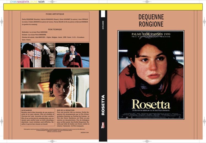Click the SCENARIO heading on back cover
This screenshot has width=206, height=143.
26,110
